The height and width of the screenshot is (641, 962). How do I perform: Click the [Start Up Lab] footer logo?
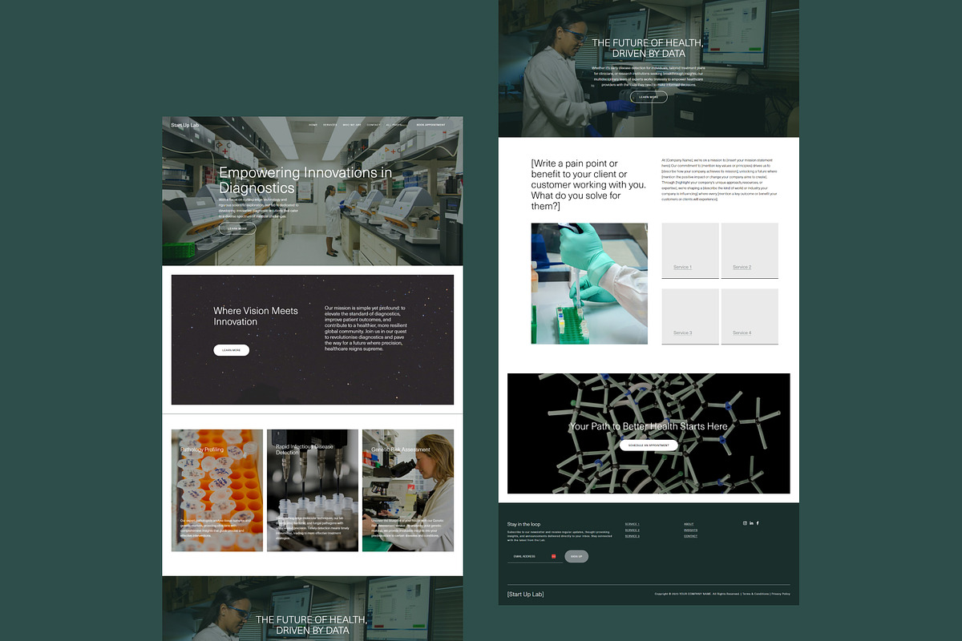coord(525,595)
